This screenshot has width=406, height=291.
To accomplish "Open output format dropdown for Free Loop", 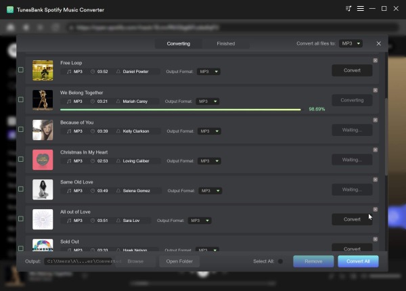I will pyautogui.click(x=208, y=72).
